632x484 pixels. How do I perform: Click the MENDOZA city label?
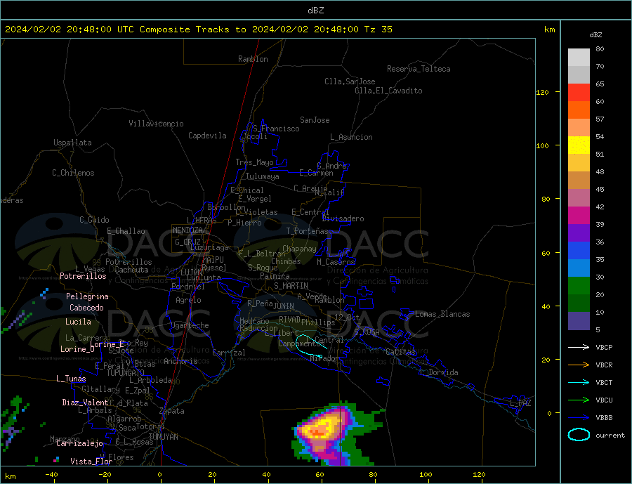pyautogui.click(x=187, y=230)
